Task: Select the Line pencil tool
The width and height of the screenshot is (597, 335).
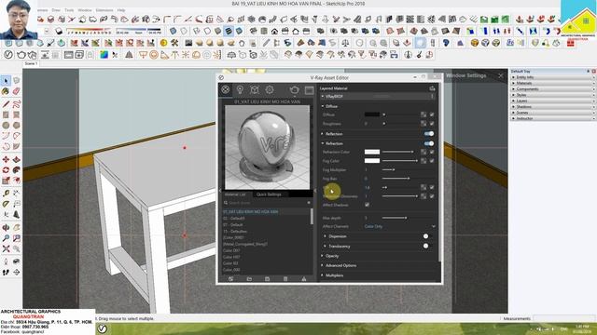Action: 6,104
